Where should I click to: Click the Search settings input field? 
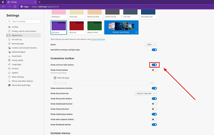23,21
